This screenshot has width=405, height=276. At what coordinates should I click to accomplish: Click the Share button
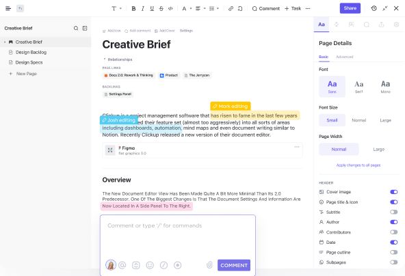tap(350, 8)
